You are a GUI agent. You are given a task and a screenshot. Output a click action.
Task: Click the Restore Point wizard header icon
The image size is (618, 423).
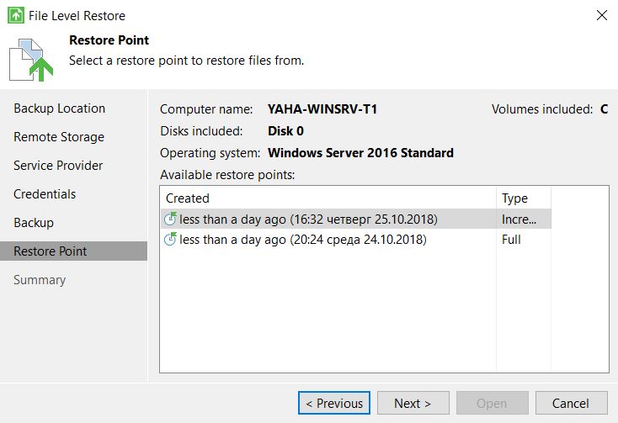pos(31,60)
